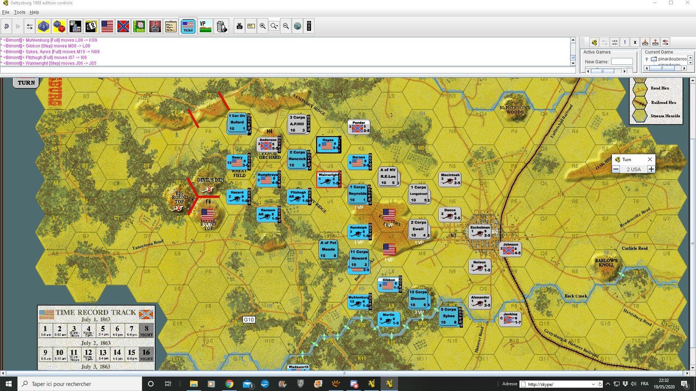Click the blue single-die roll icon
The width and height of the screenshot is (696, 391).
pos(43,27)
